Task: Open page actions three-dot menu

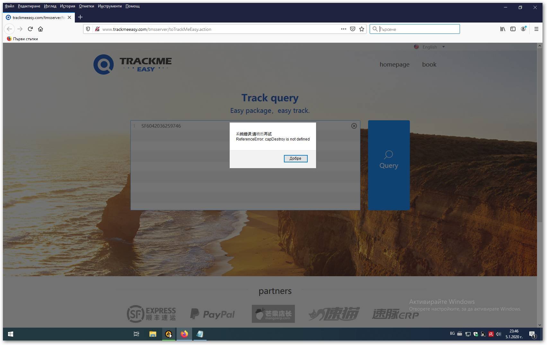Action: (x=343, y=29)
